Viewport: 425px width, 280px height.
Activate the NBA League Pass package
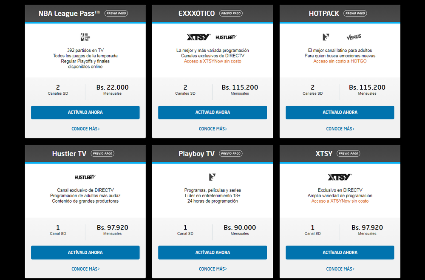(x=85, y=113)
